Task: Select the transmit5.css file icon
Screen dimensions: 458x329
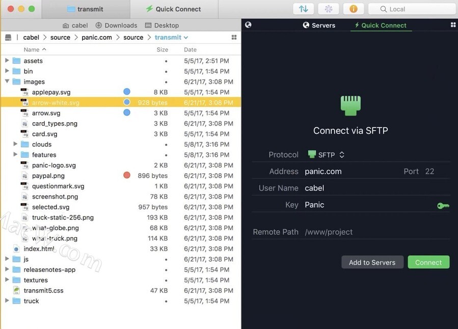Action: pos(16,290)
